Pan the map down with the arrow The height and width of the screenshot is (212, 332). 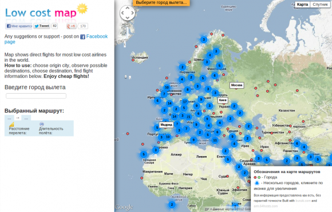[127, 18]
